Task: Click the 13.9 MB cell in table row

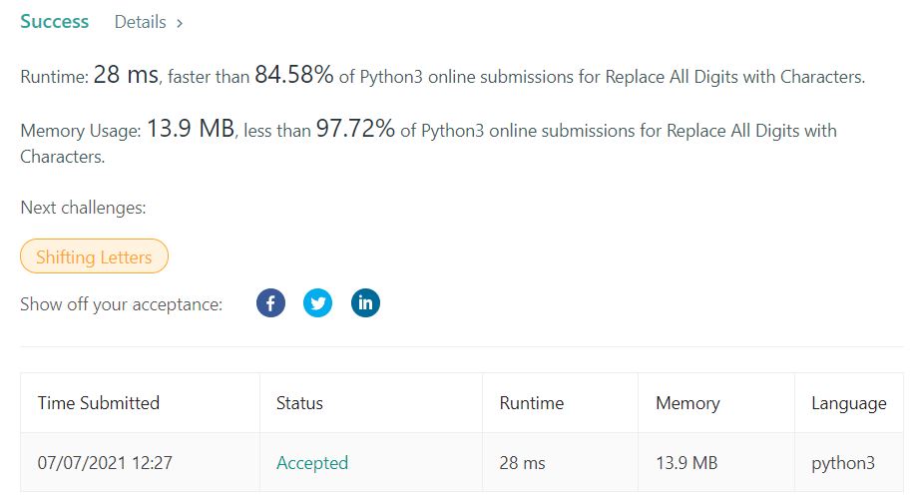Action: point(686,463)
